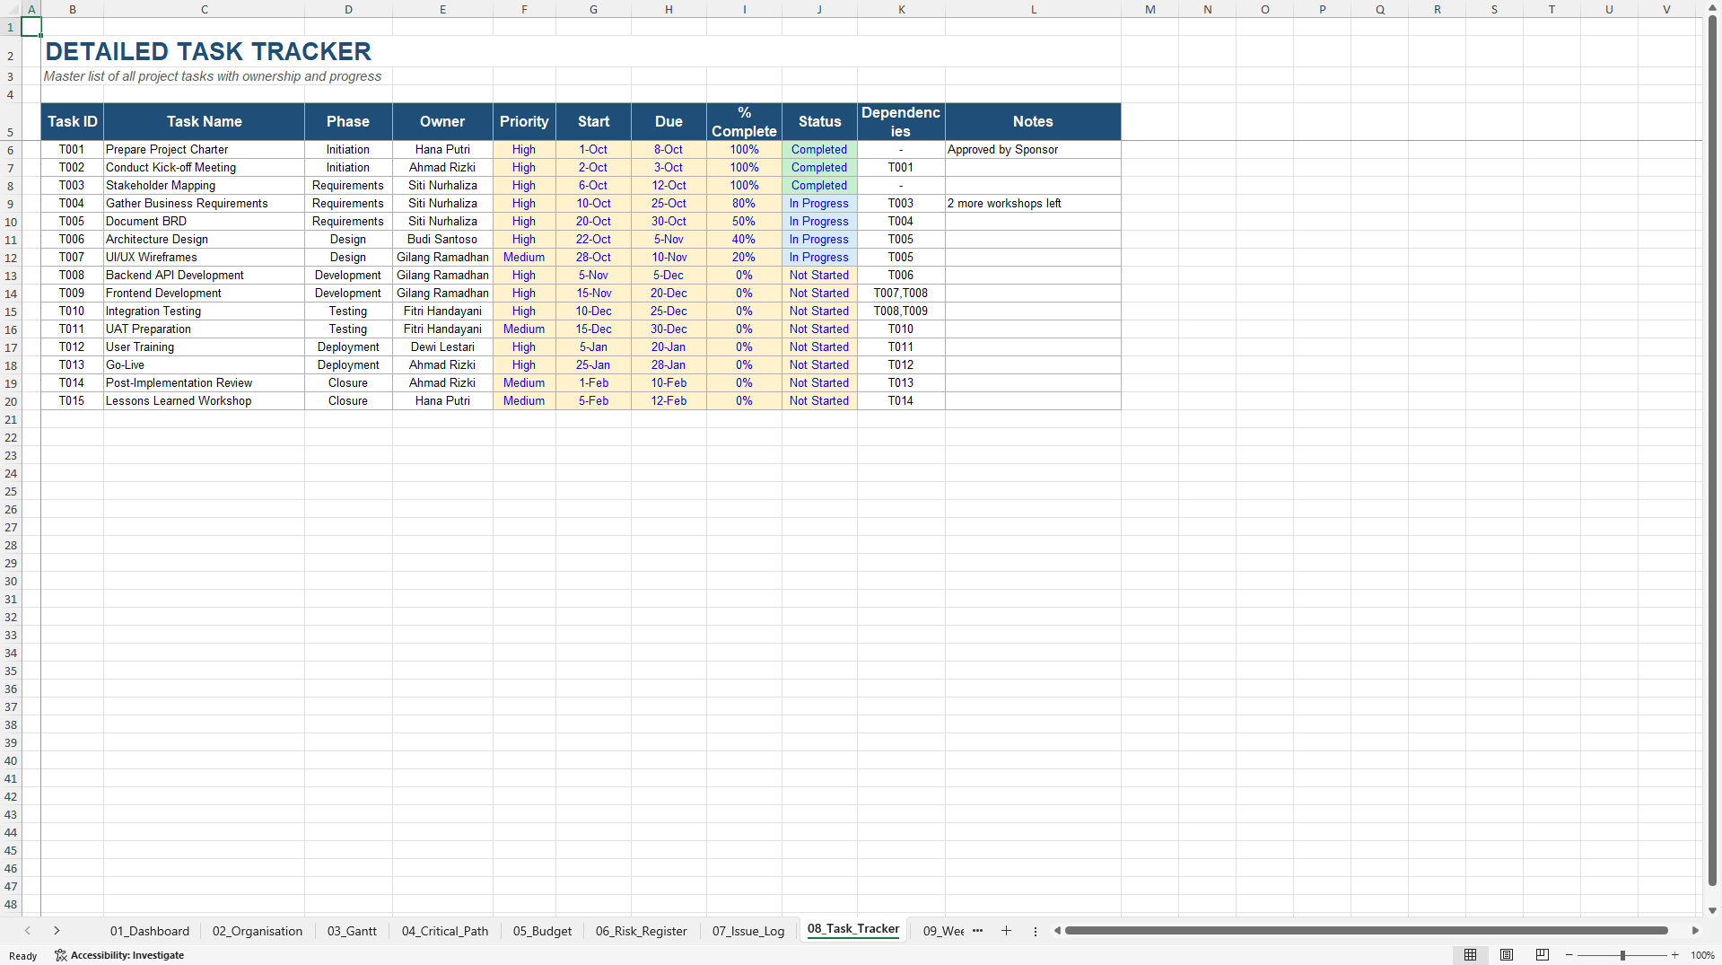Select the 80% complete cell
The height and width of the screenshot is (965, 1722).
click(744, 204)
